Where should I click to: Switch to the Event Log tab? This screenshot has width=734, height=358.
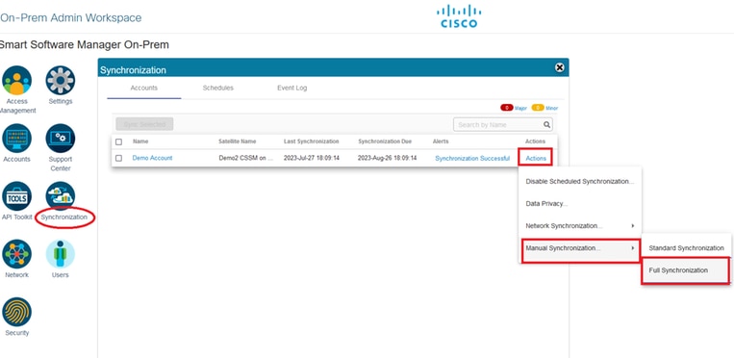(x=291, y=89)
